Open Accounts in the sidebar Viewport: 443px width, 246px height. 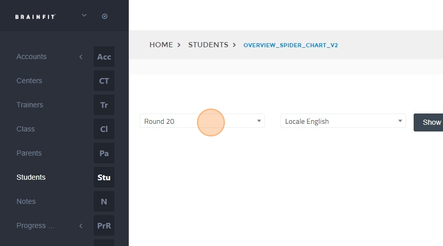point(31,56)
